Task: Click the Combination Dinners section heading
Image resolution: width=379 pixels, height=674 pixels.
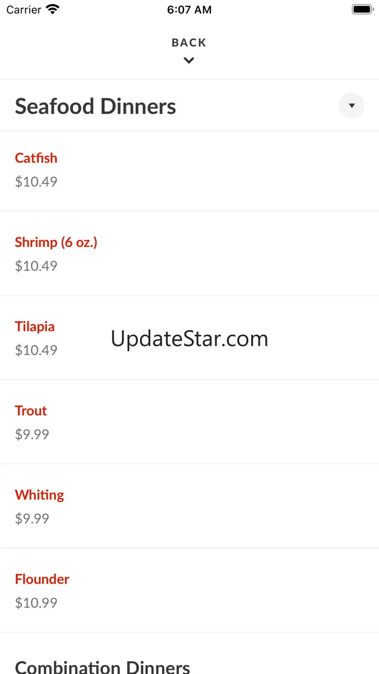Action: pos(102,666)
